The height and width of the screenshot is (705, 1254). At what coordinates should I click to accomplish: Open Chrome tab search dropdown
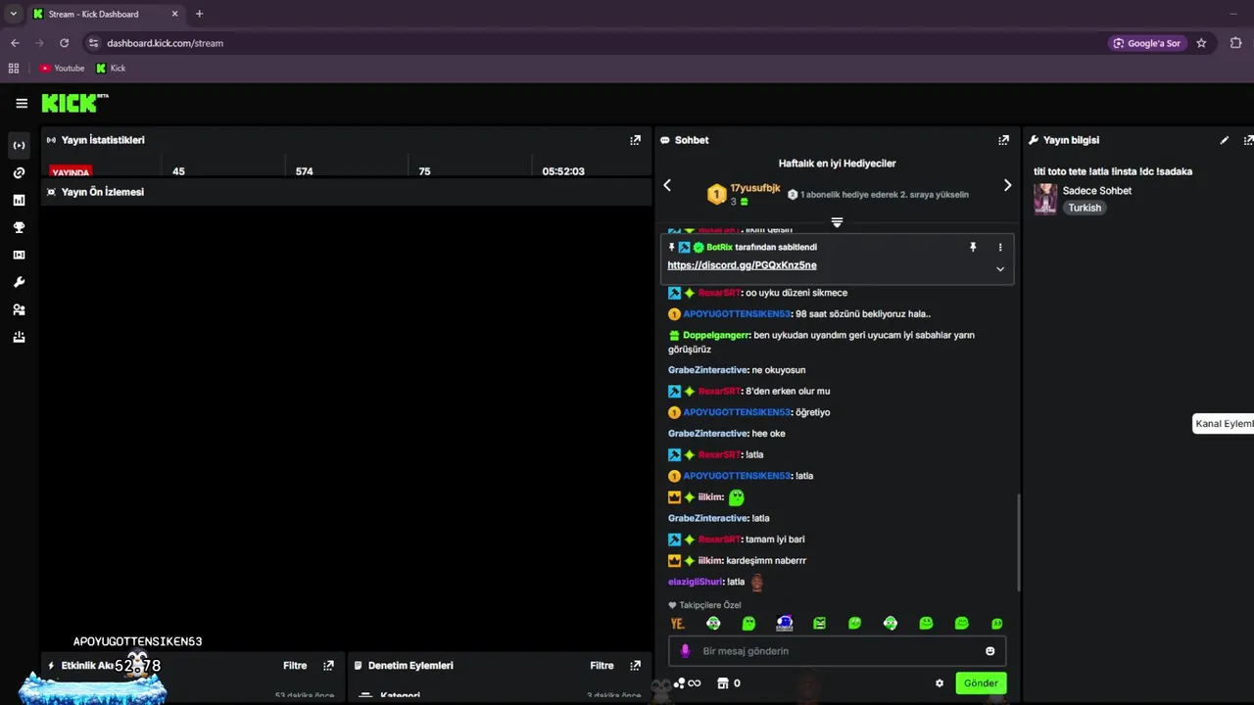tap(13, 14)
